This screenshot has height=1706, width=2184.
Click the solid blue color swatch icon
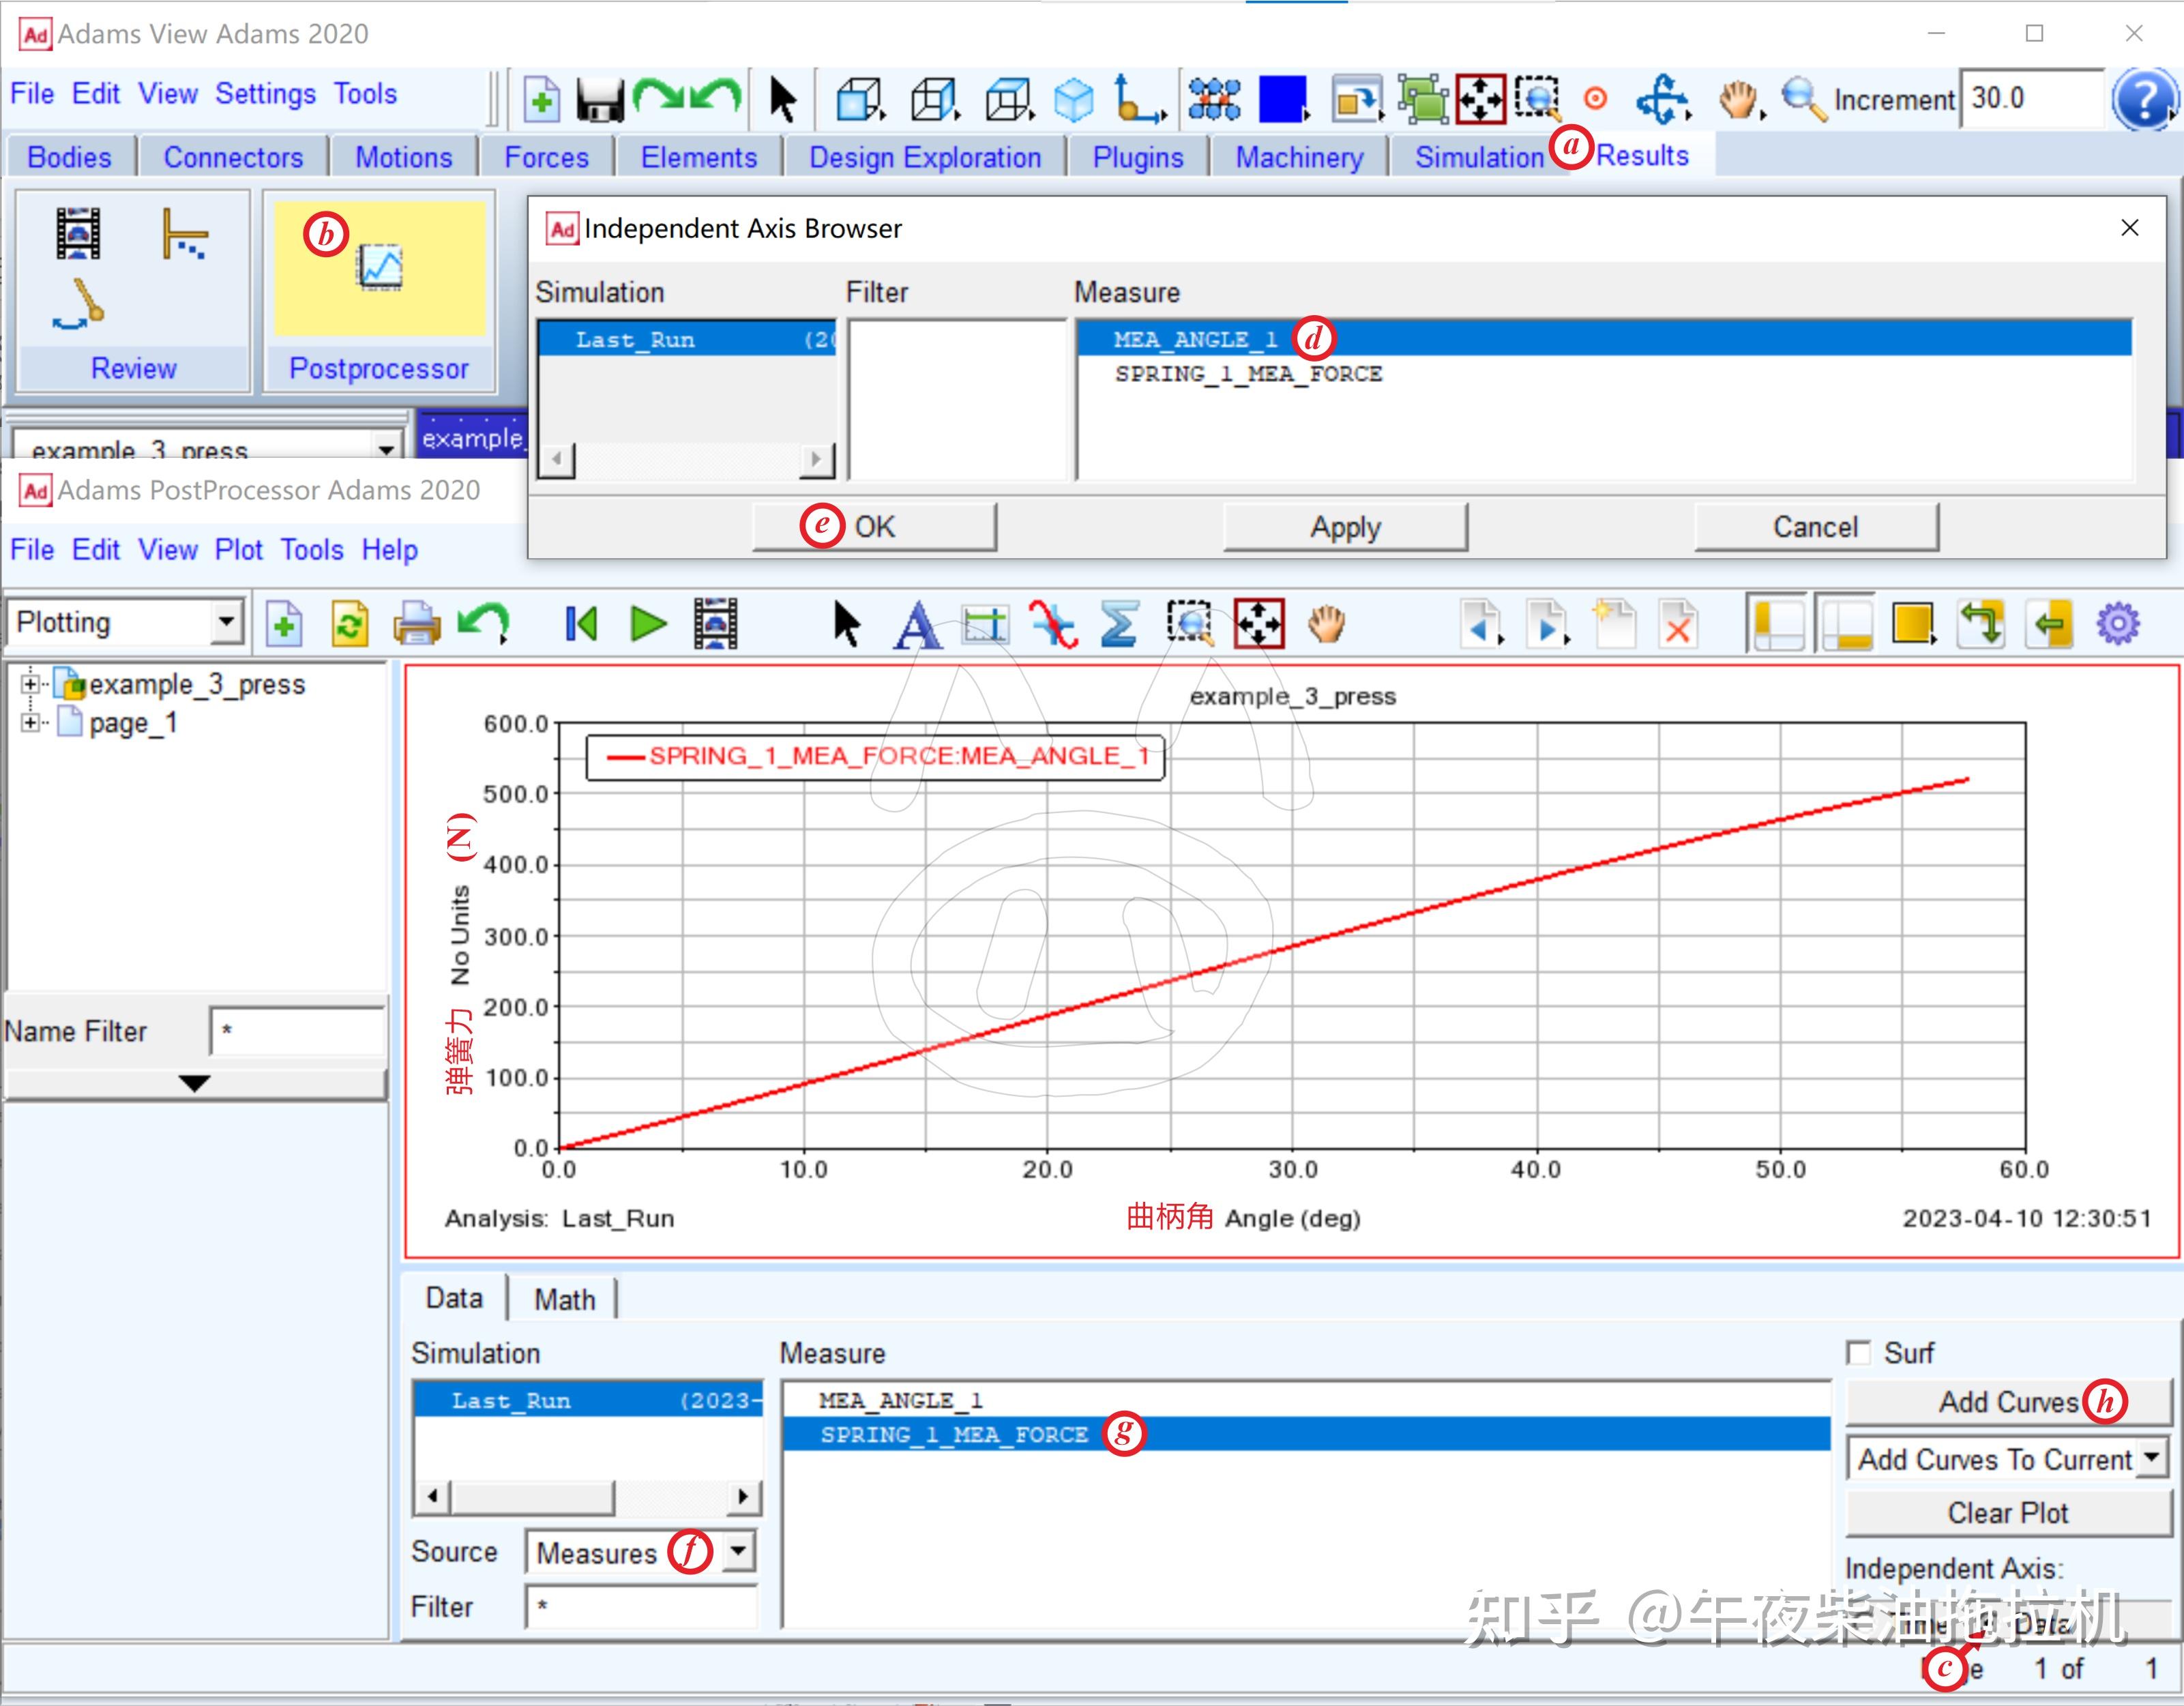coord(1282,100)
